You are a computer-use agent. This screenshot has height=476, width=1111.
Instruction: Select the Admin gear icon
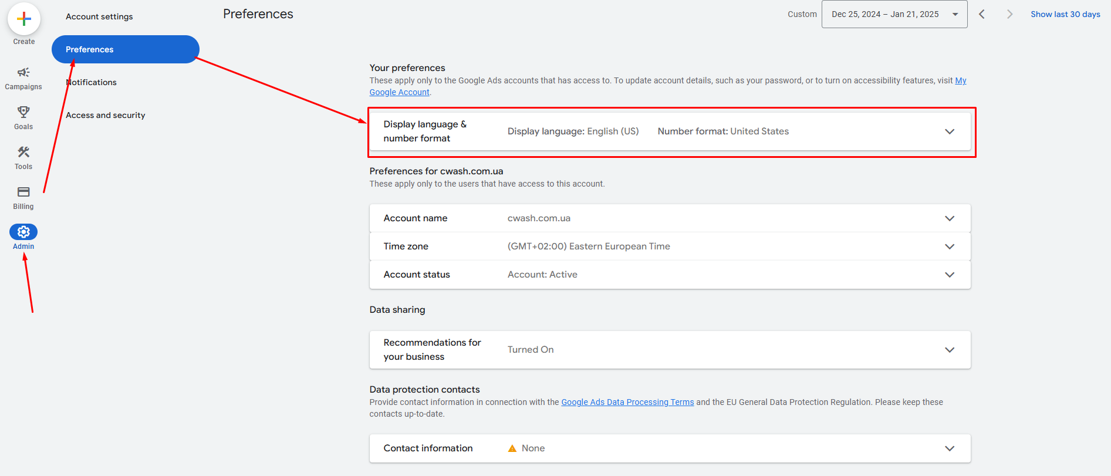click(23, 232)
